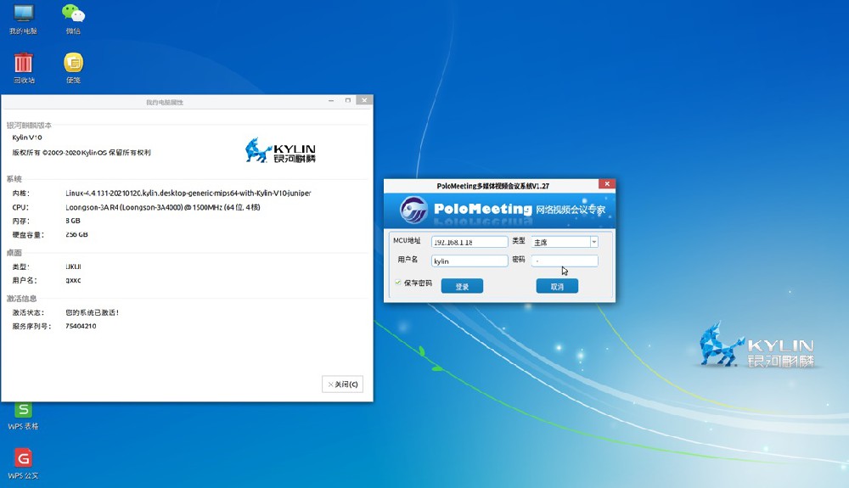
Task: Open the 我的电脑 desktop icon
Action: [23, 15]
